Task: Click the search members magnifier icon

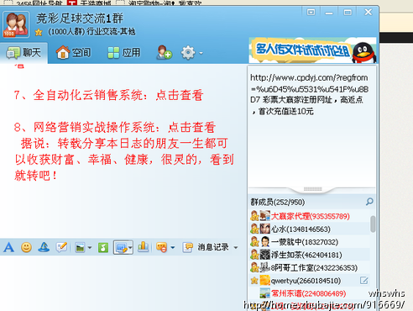Action: tap(369, 202)
